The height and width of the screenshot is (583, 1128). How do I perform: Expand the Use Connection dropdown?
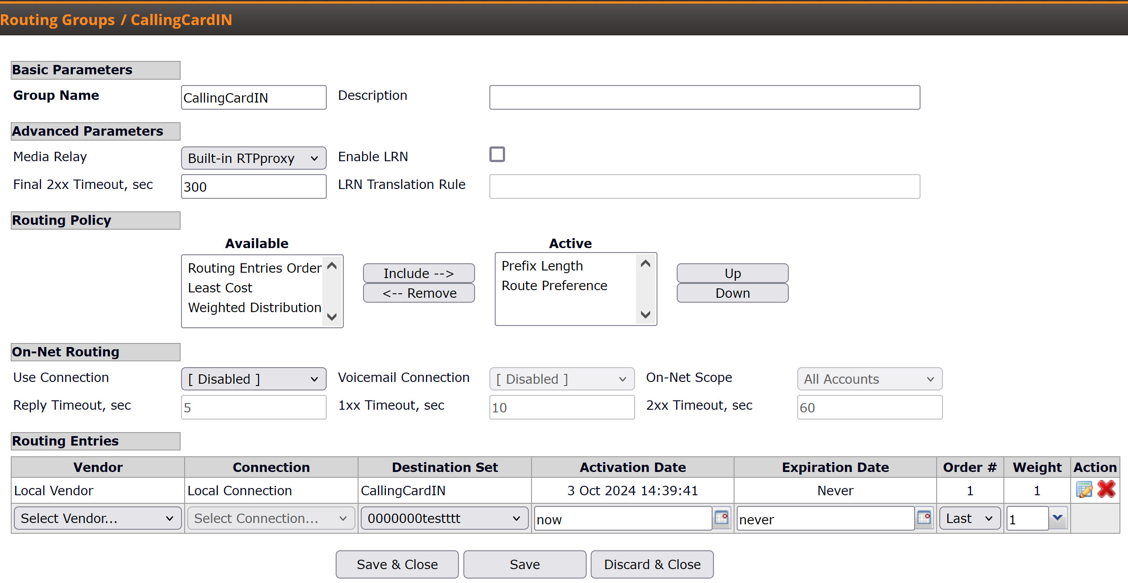(253, 379)
